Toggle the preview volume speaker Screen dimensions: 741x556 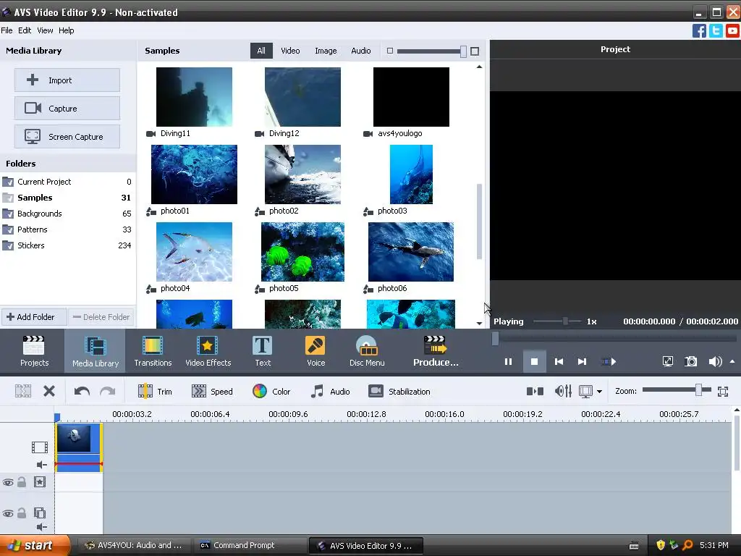point(715,362)
